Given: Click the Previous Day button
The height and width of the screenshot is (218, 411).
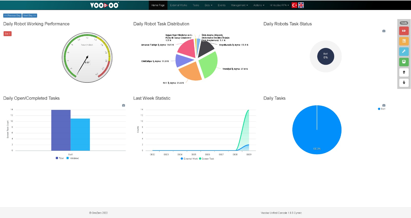Looking at the screenshot, I should click(12, 15).
